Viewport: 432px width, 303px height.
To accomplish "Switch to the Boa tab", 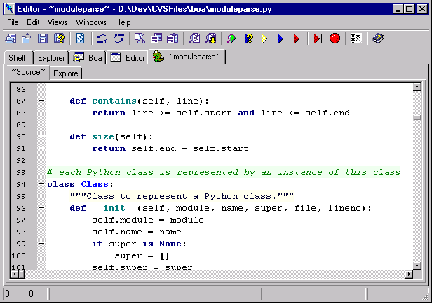I will [89, 57].
